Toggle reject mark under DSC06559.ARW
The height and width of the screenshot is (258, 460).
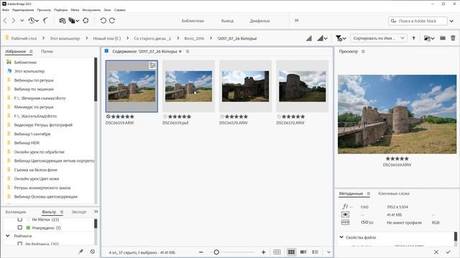(x=109, y=116)
